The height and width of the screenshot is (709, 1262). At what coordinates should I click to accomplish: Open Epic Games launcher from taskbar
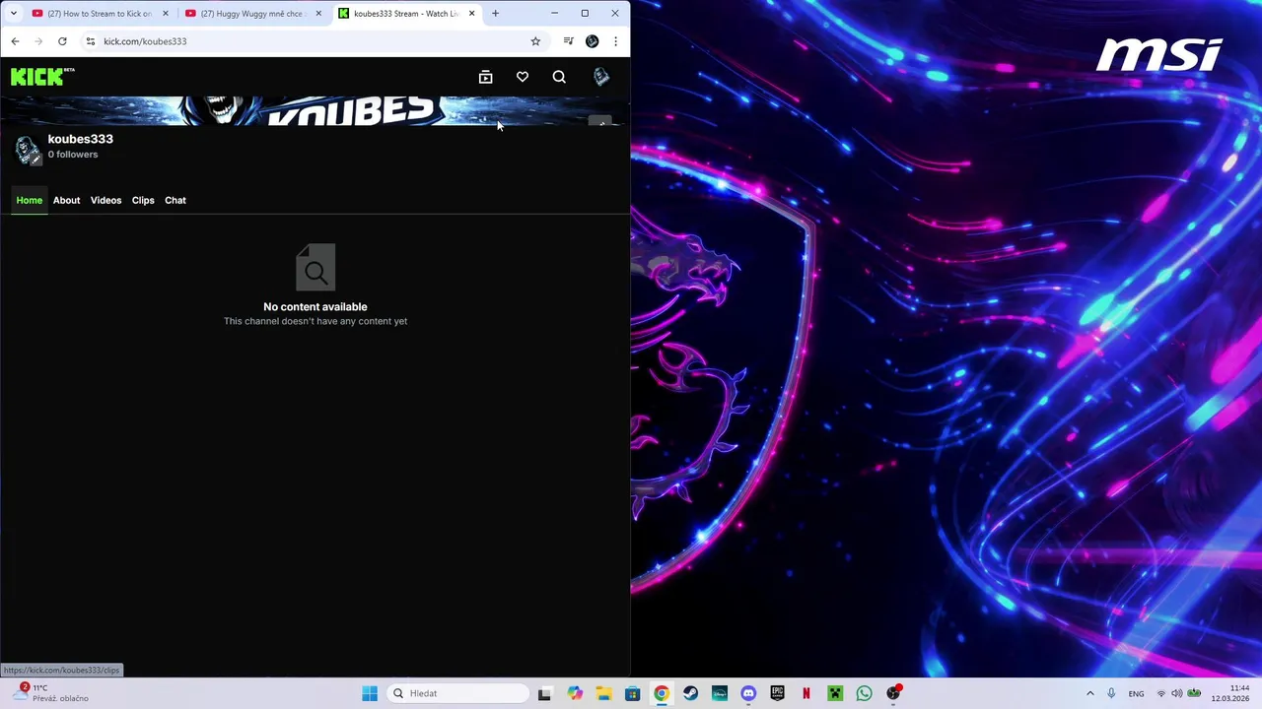(777, 693)
